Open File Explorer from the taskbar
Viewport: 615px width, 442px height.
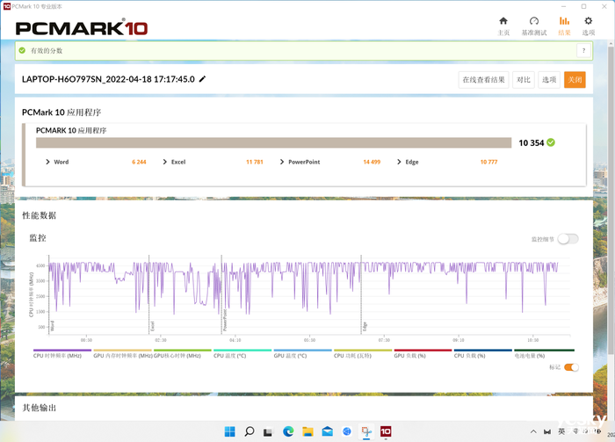(307, 431)
